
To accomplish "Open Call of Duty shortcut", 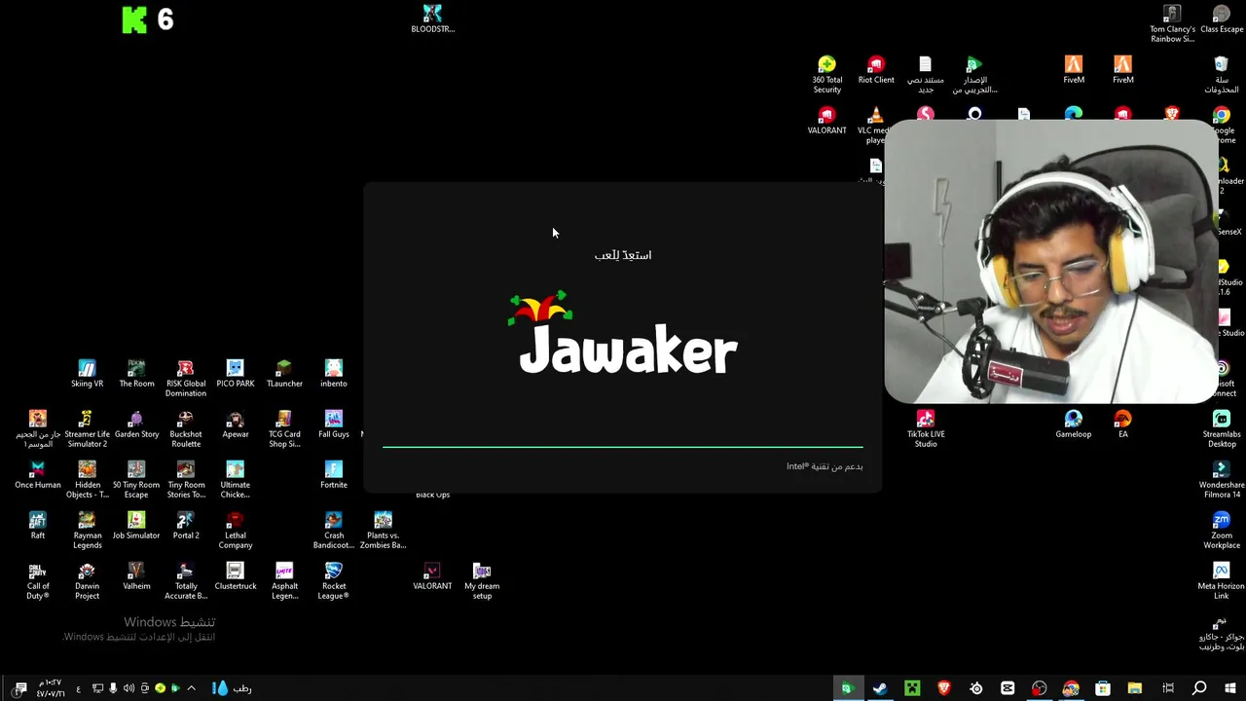I will (x=38, y=580).
